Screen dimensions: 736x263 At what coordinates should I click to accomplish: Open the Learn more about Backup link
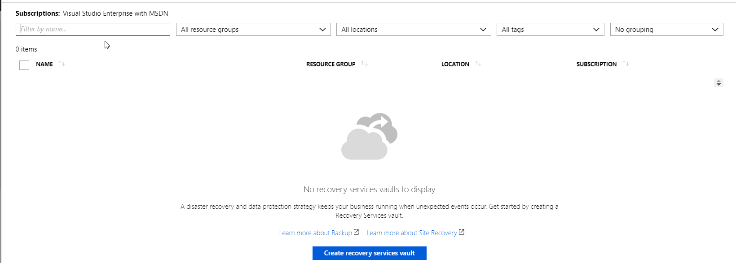315,233
